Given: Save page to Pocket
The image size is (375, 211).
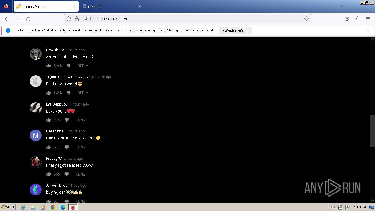Looking at the screenshot, I should tap(347, 19).
